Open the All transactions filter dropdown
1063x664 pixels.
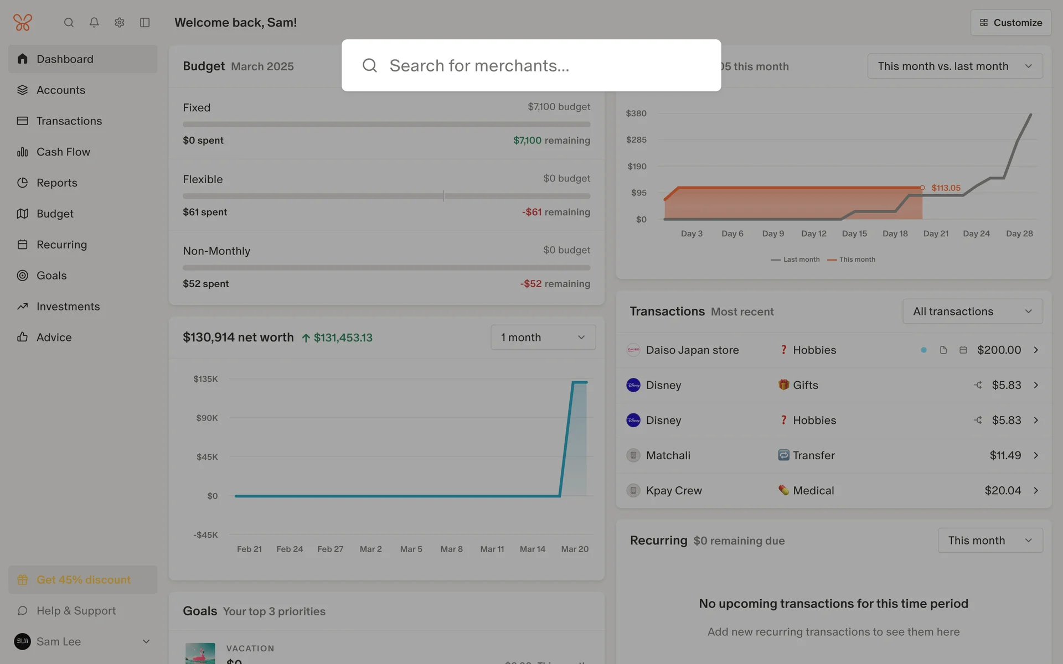click(973, 312)
